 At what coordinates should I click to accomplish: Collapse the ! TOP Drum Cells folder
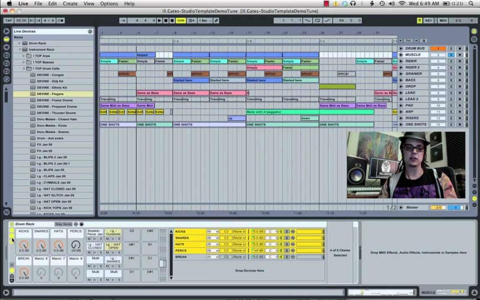click(x=24, y=68)
